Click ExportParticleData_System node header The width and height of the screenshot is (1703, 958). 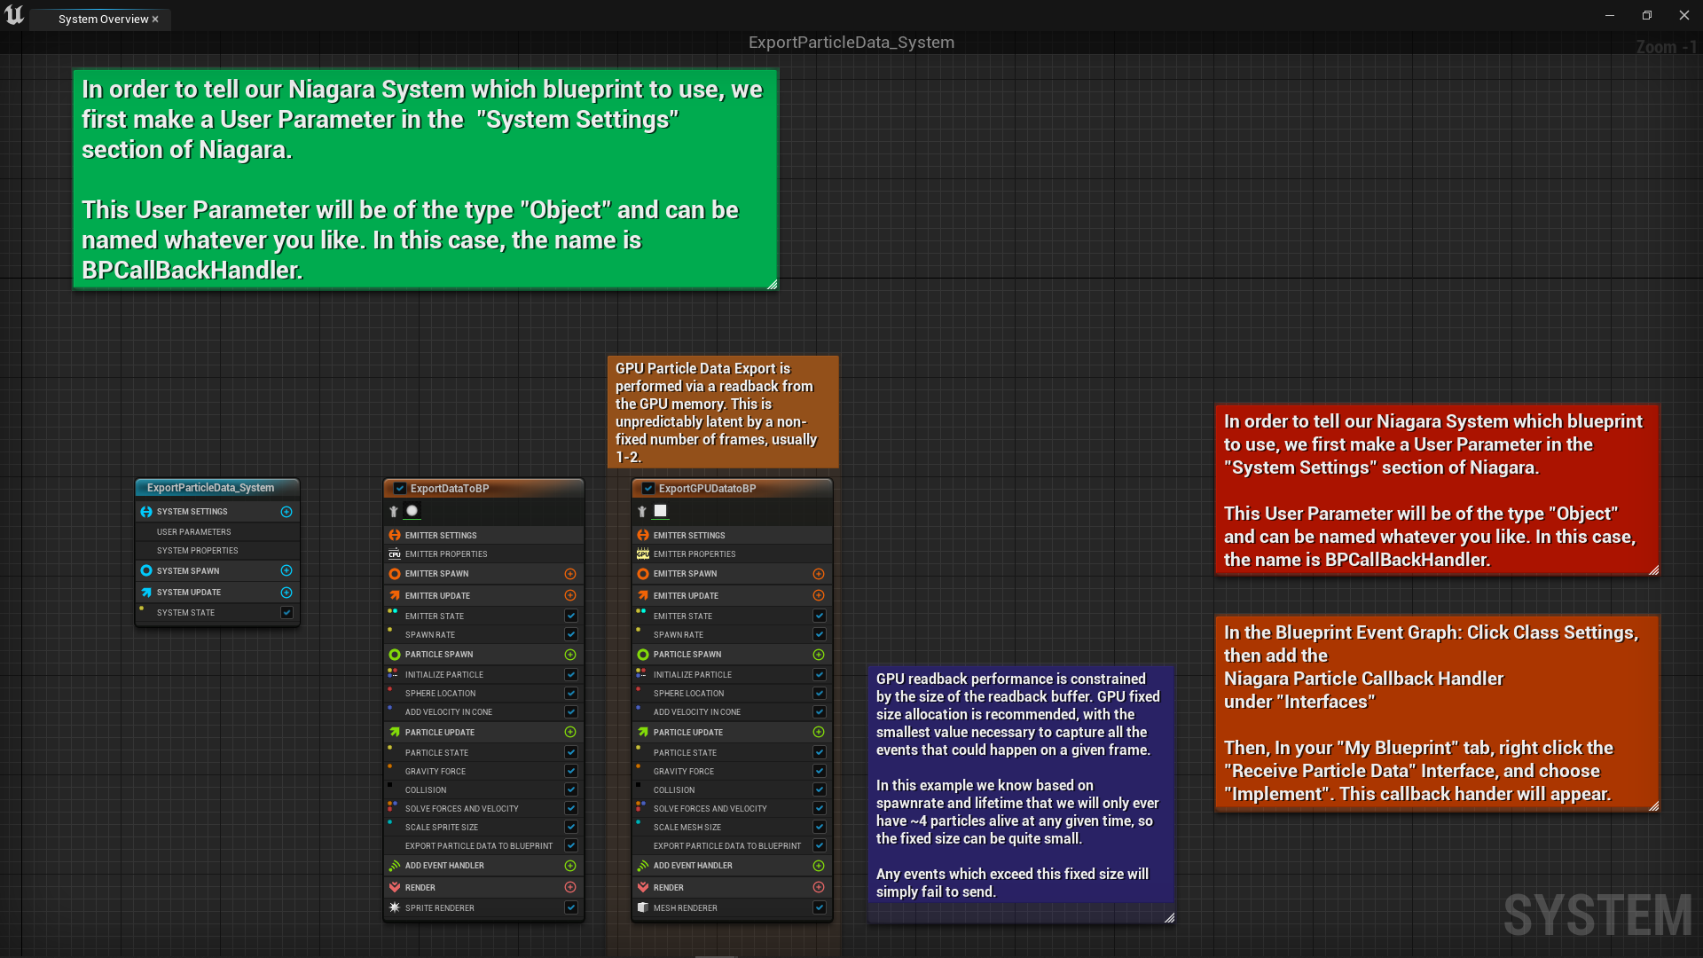click(217, 488)
